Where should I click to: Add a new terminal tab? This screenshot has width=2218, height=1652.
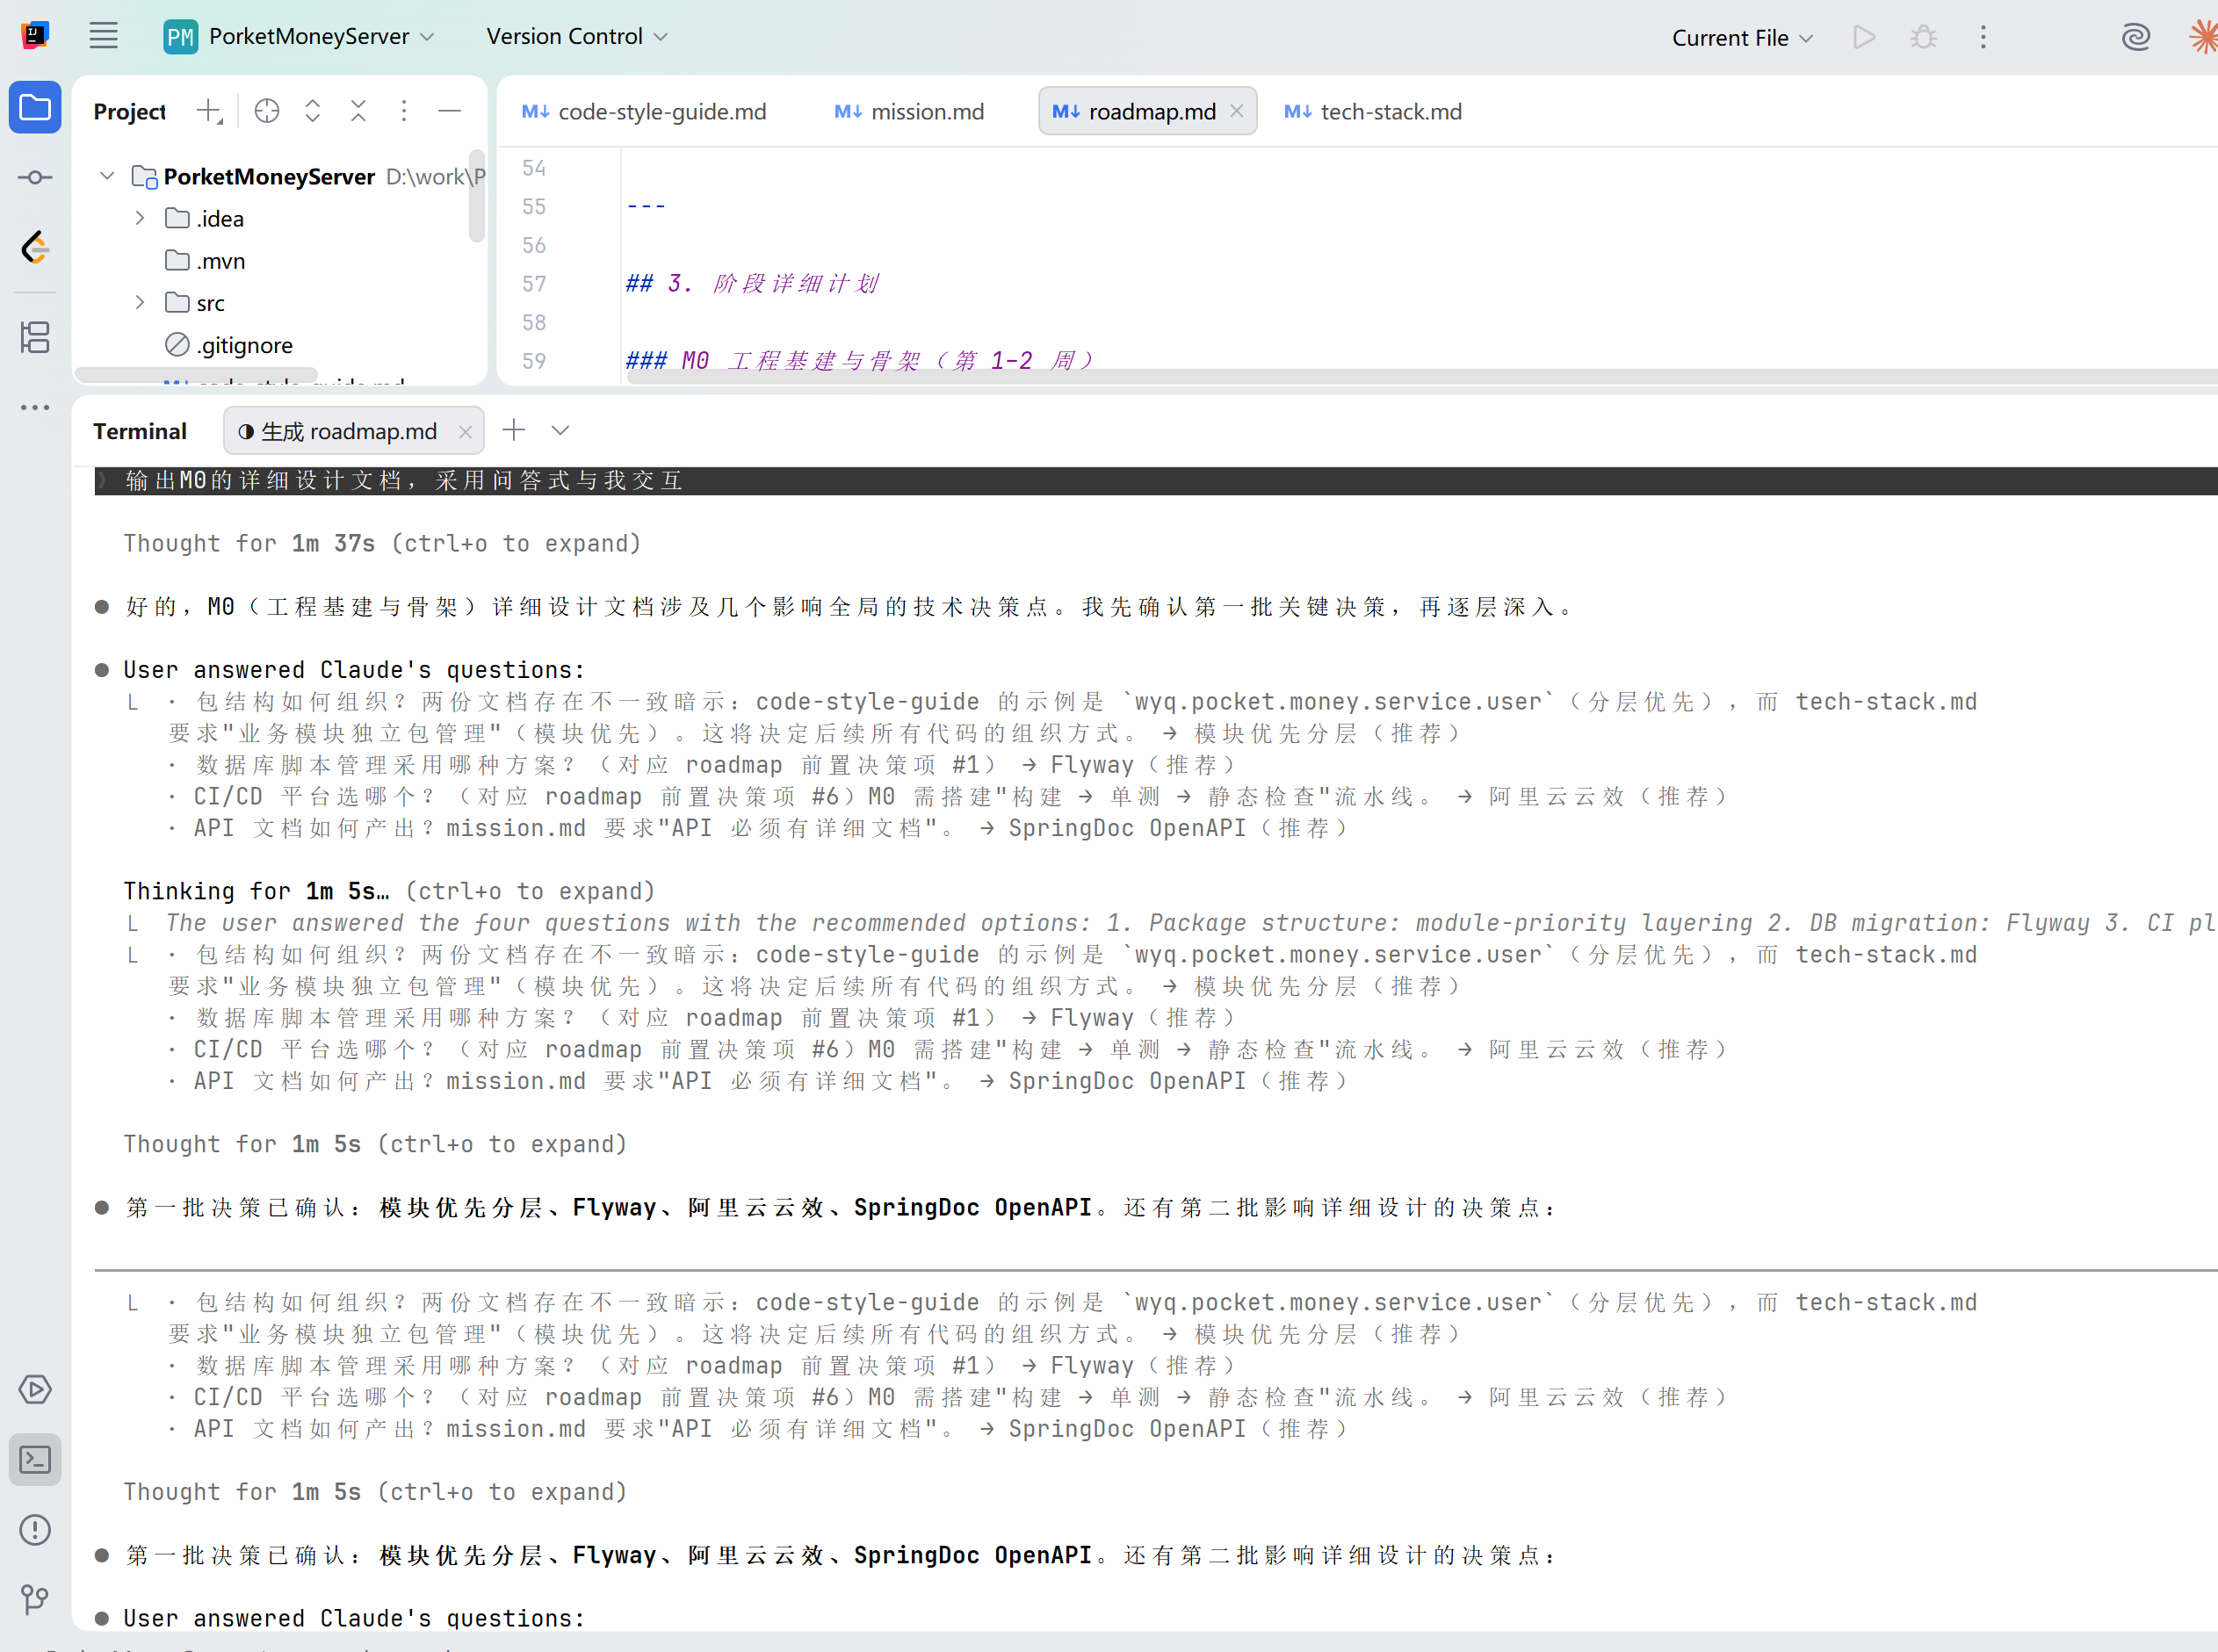[514, 430]
